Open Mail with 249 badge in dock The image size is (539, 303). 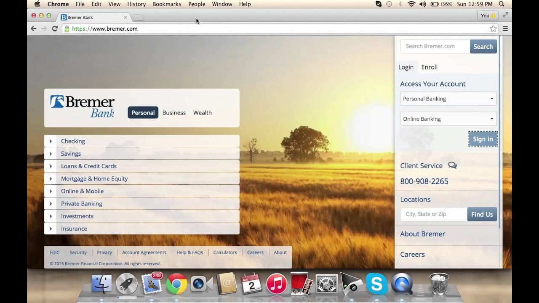click(152, 284)
